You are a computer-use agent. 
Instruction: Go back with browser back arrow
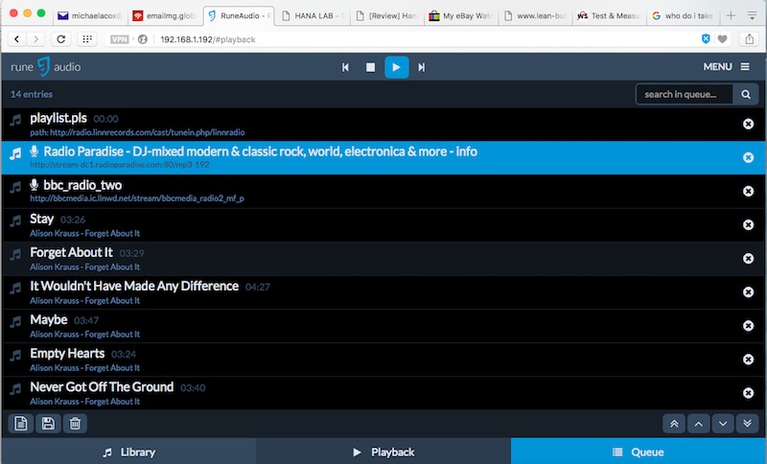click(17, 39)
